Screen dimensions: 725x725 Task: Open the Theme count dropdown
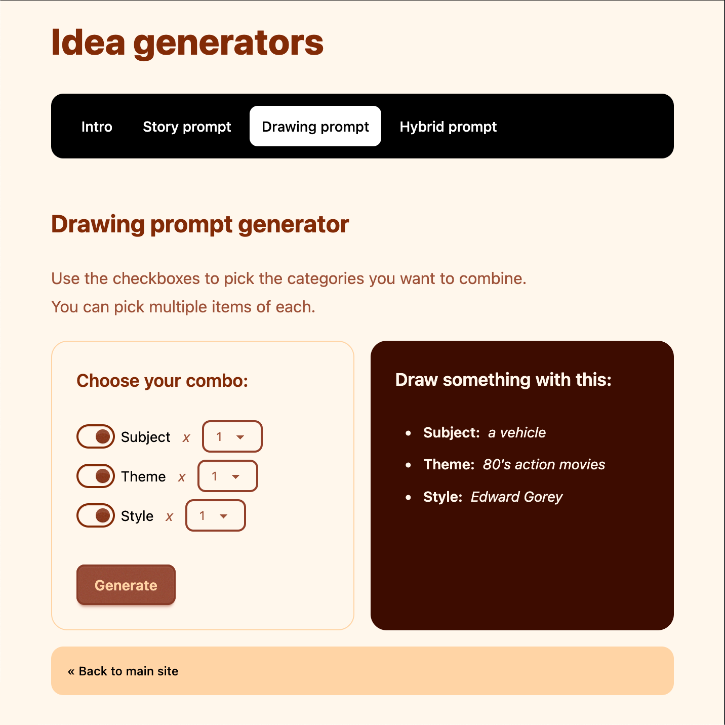(227, 476)
